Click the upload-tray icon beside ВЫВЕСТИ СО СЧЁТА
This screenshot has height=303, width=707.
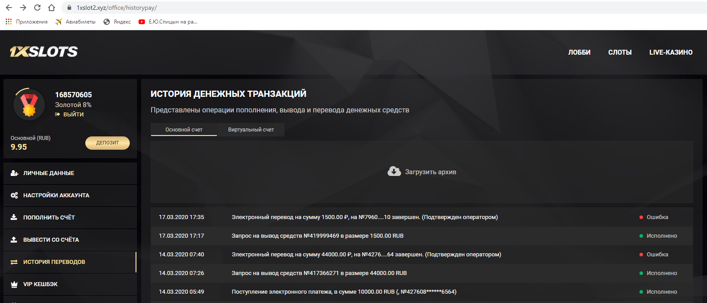pos(14,239)
